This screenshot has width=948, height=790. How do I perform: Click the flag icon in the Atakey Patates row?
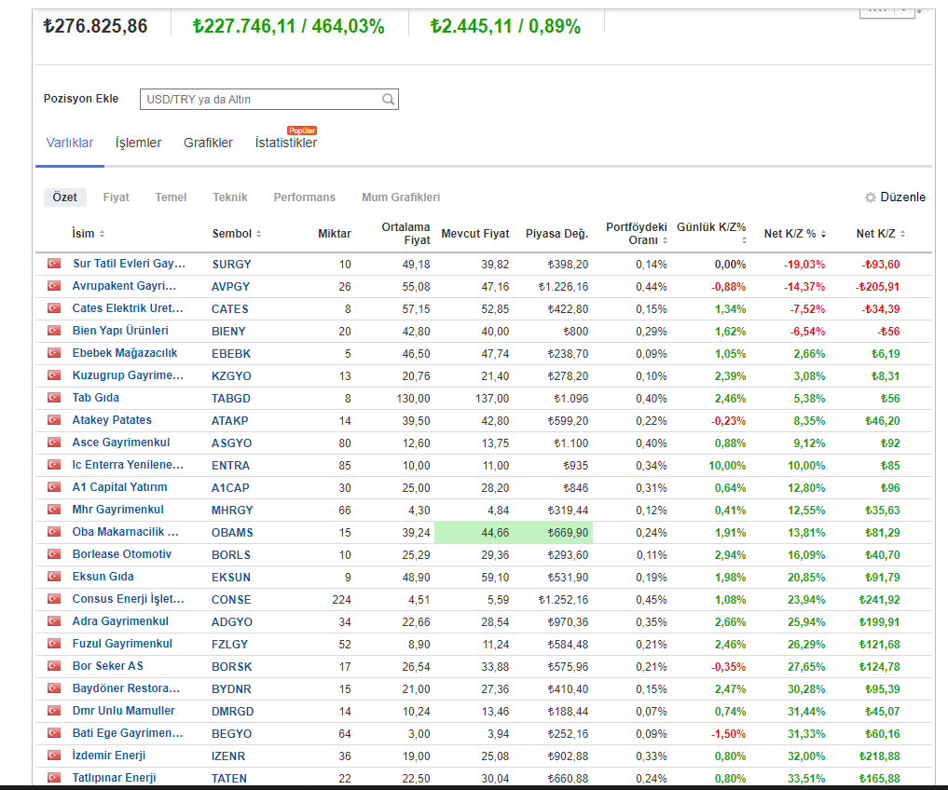(x=54, y=420)
